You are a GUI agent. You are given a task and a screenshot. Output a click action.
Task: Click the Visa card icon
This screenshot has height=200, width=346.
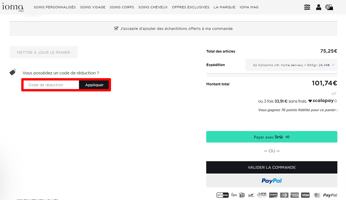pyautogui.click(x=305, y=195)
